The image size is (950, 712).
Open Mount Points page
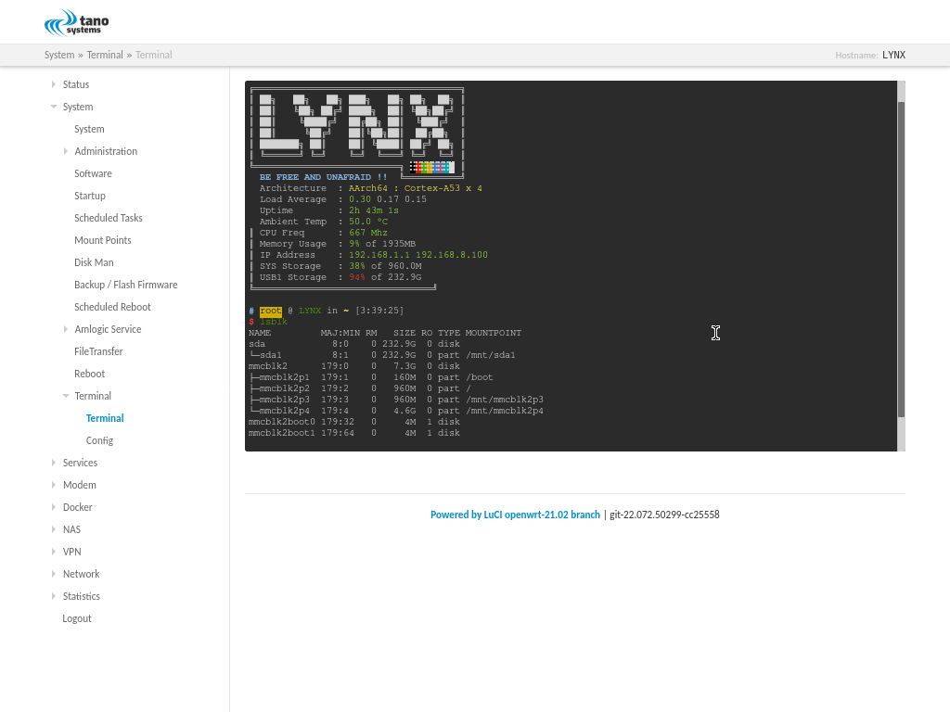pos(102,240)
